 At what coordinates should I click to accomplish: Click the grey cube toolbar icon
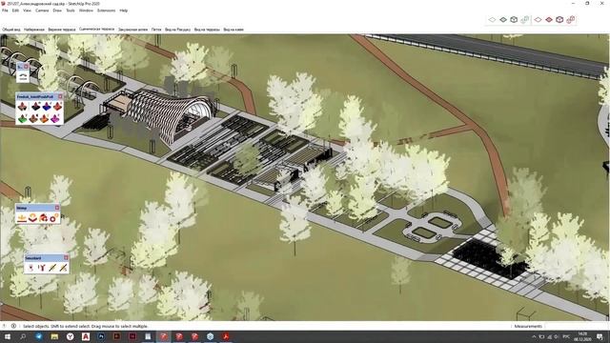514,19
